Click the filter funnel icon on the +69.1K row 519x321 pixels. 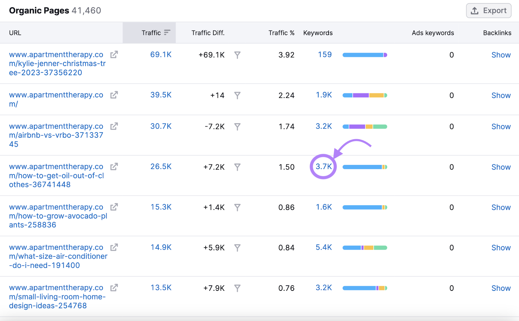[x=238, y=55]
